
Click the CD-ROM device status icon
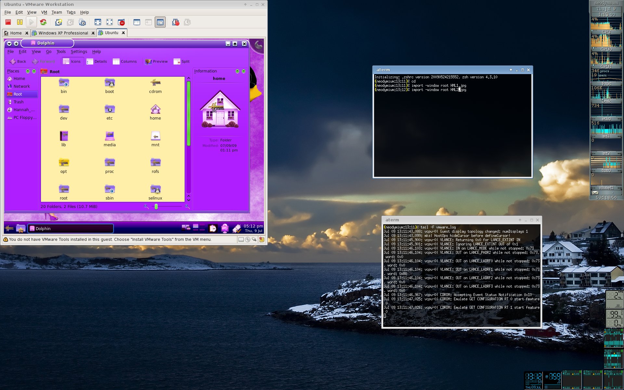point(248,240)
